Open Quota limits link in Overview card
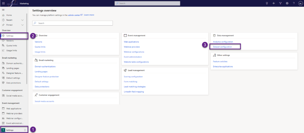This screenshot has height=133, width=304. tap(40, 47)
